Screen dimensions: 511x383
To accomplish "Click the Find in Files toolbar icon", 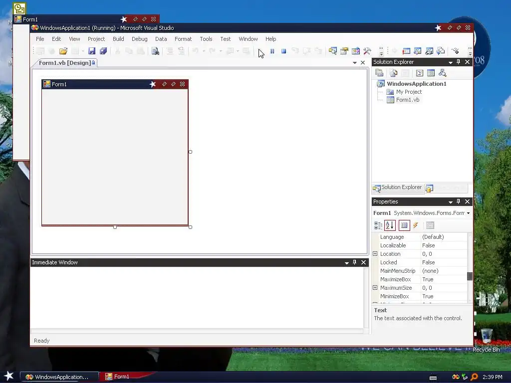I will (155, 51).
